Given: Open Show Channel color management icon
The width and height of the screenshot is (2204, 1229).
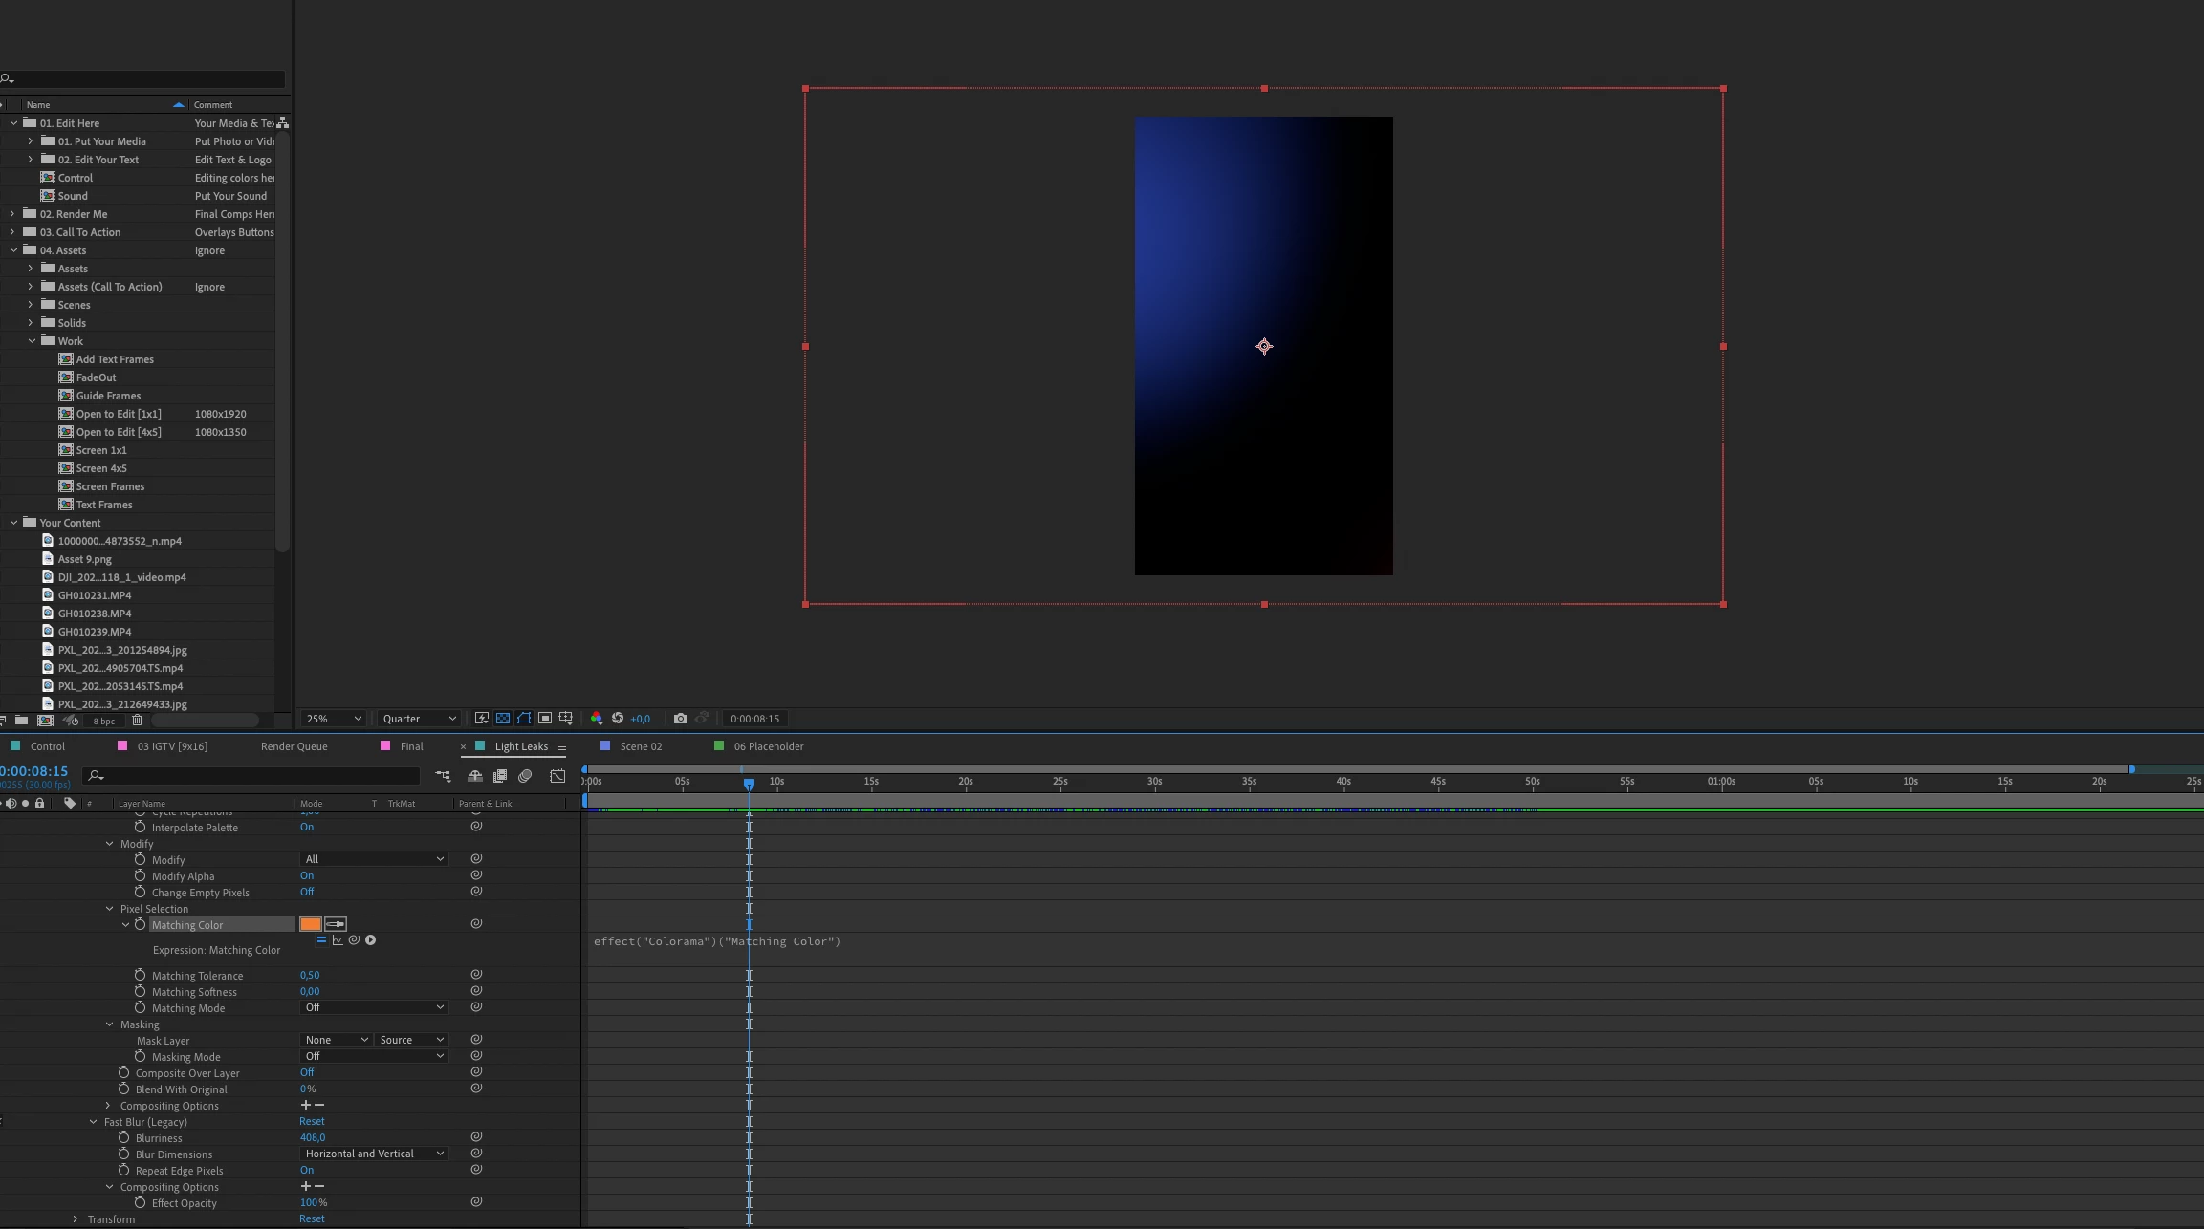Looking at the screenshot, I should (x=596, y=719).
